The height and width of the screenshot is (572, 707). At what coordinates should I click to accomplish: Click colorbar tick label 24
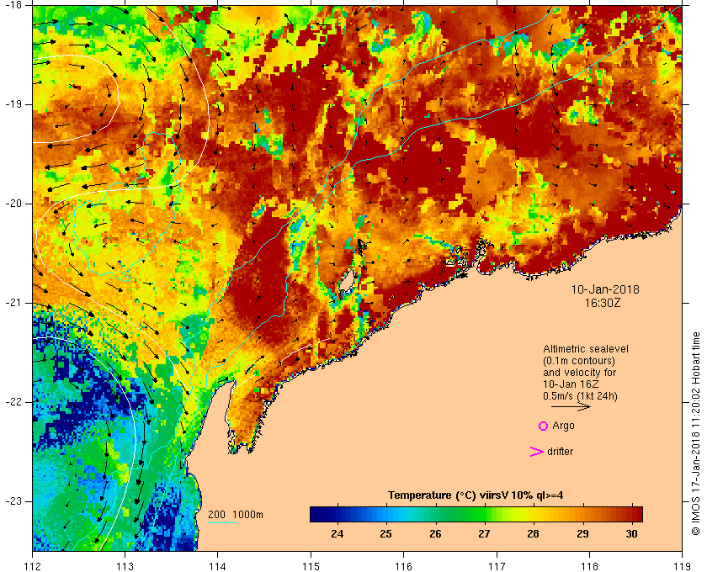click(x=337, y=533)
